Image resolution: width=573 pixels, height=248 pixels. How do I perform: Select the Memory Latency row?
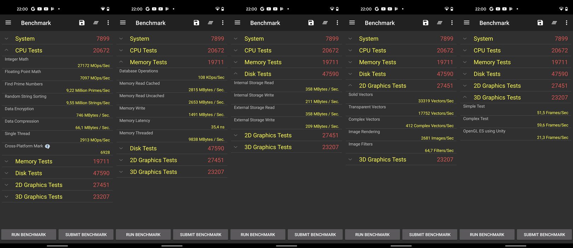172,124
